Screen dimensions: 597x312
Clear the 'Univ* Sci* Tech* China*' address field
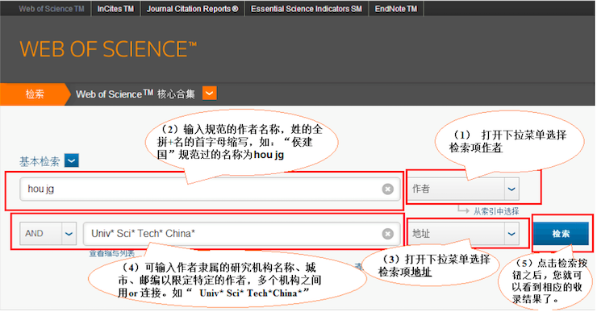[x=387, y=234]
